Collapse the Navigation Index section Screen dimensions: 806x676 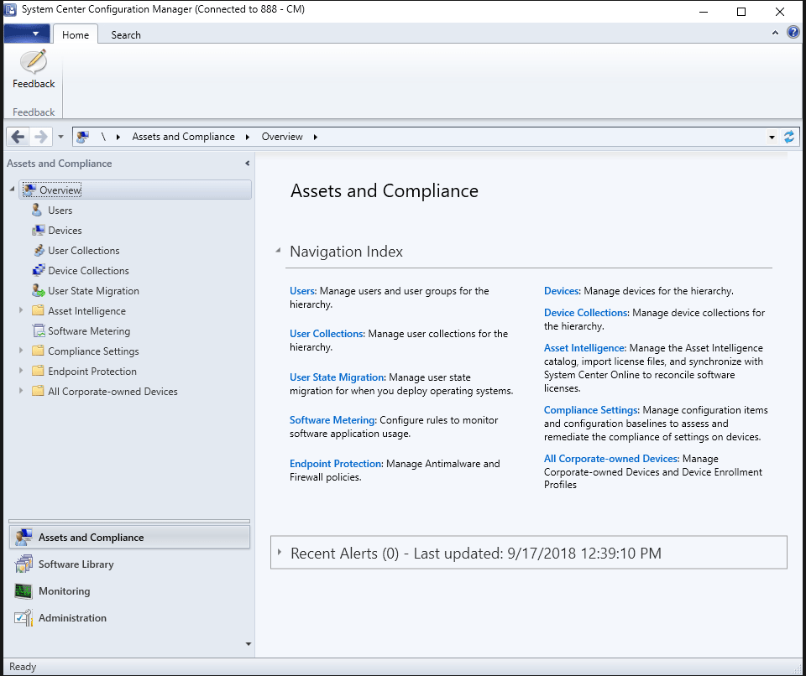[278, 251]
